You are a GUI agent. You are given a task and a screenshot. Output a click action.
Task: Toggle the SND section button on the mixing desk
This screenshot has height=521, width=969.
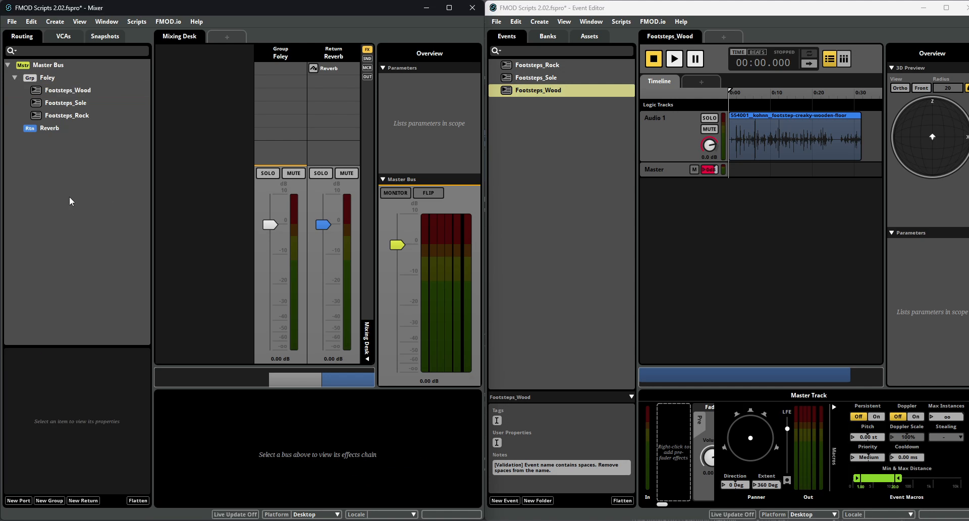[367, 59]
